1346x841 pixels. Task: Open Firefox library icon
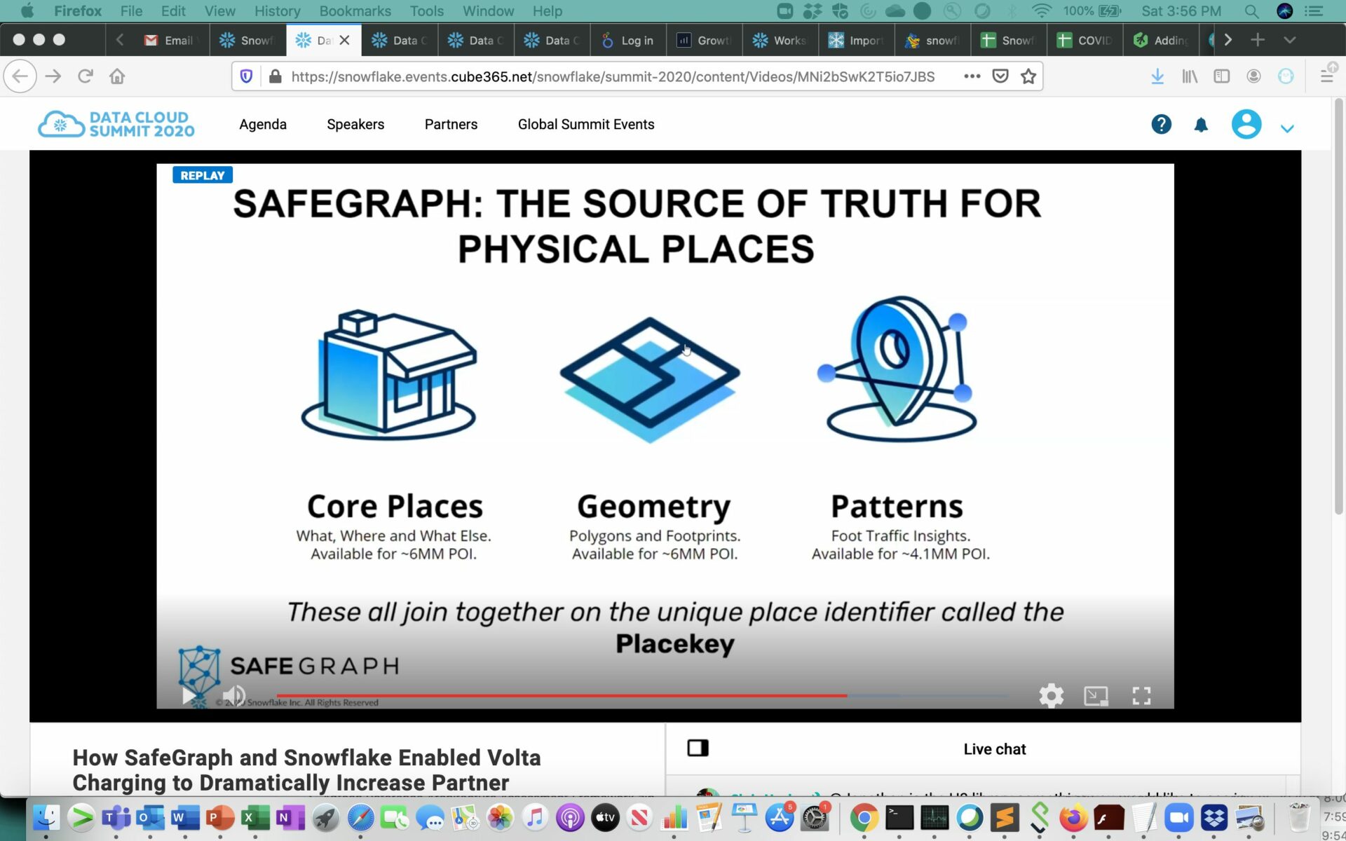coord(1190,76)
